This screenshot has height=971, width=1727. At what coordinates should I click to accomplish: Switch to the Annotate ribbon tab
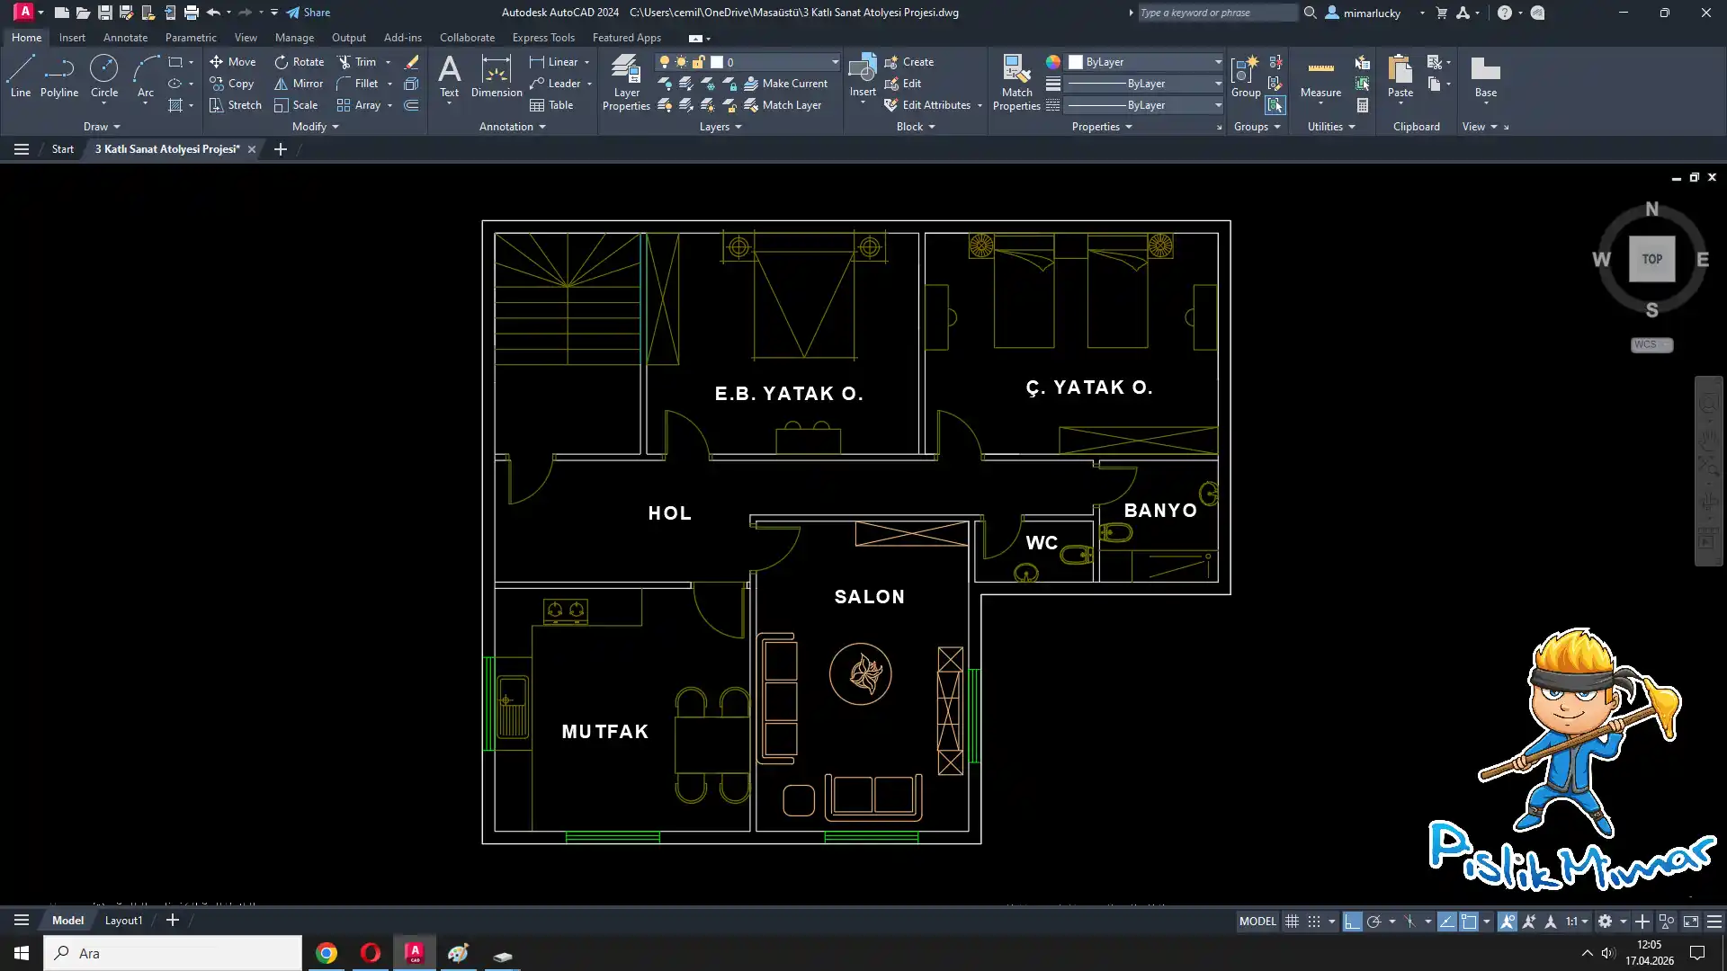click(x=125, y=38)
